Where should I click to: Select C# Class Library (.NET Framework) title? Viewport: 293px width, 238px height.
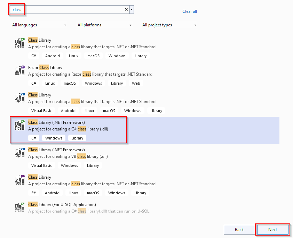point(56,122)
